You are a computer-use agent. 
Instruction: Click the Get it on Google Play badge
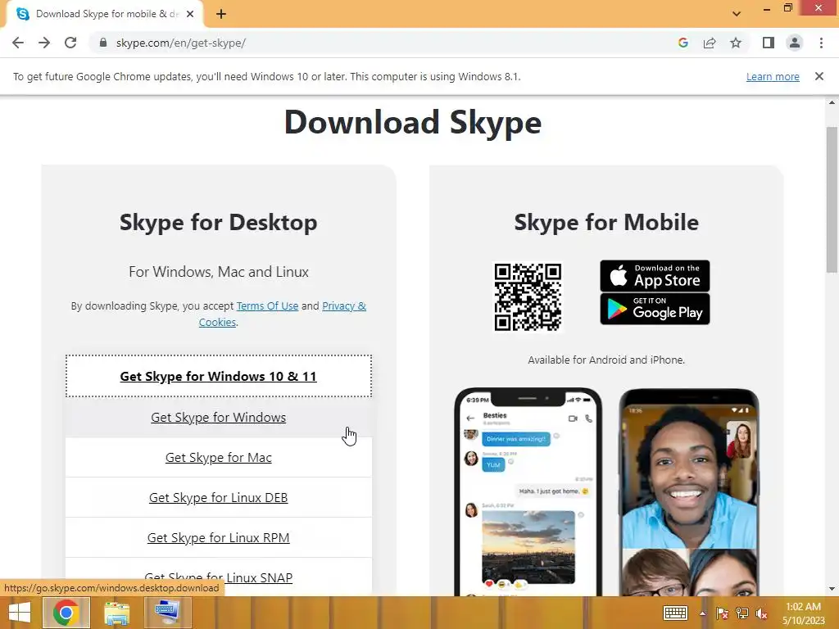[x=655, y=309]
